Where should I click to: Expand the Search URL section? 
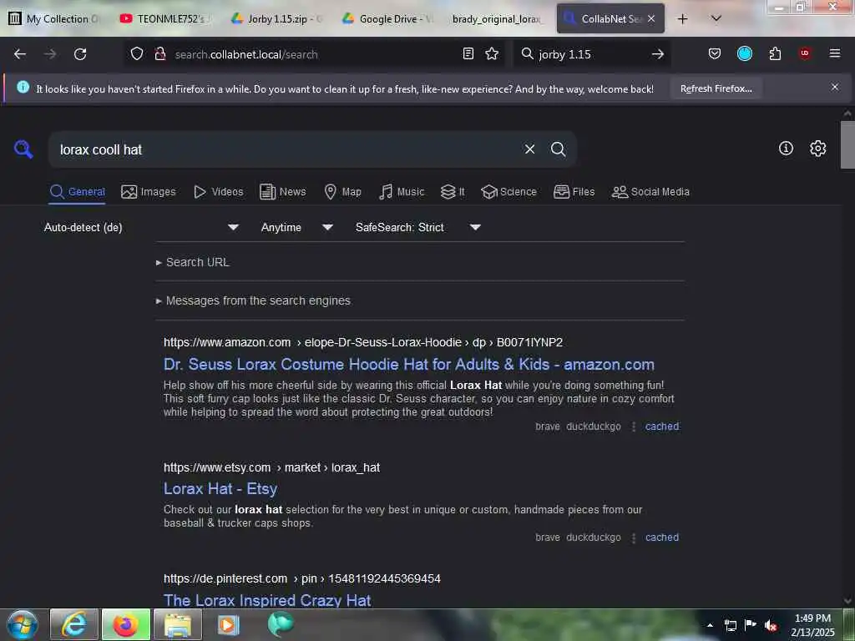(193, 262)
